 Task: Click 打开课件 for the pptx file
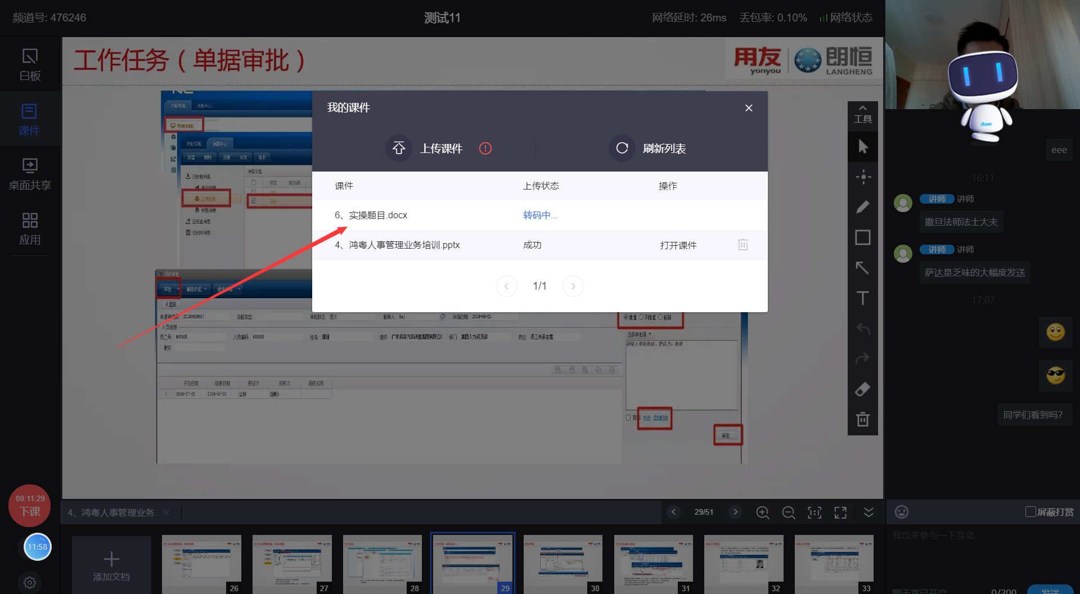point(678,245)
